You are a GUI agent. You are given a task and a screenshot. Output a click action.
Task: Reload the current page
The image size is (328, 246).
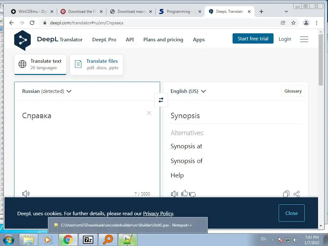(x=32, y=23)
